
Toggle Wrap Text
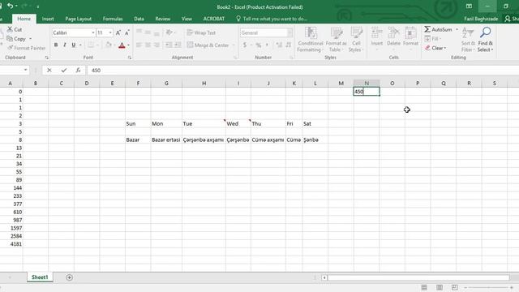pyautogui.click(x=201, y=32)
